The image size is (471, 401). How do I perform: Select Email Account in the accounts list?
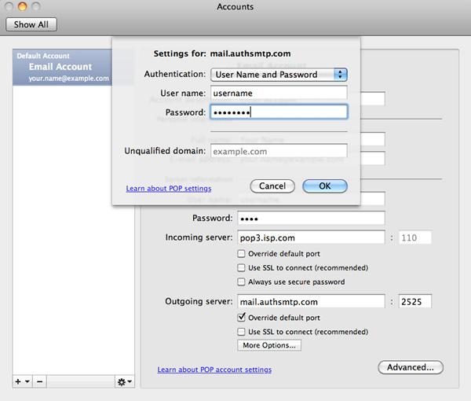point(60,68)
